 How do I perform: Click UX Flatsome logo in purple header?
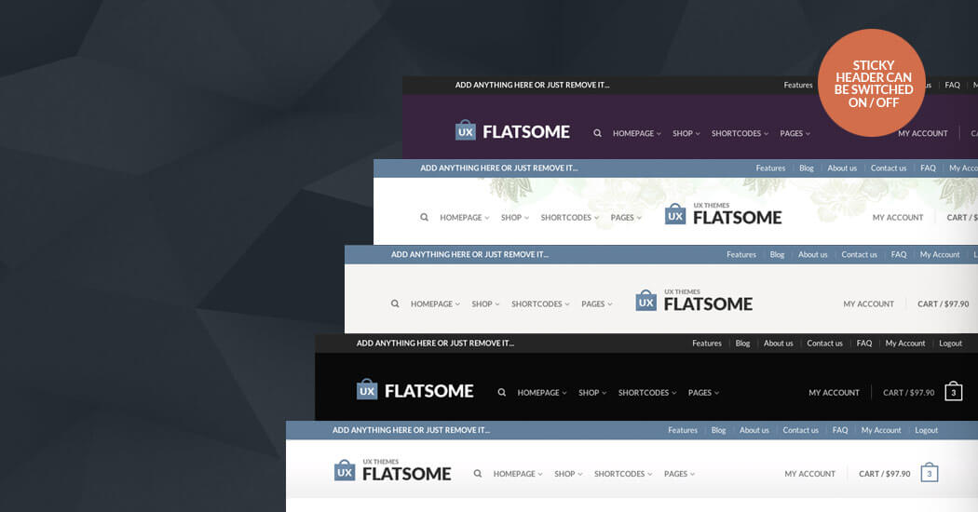tap(512, 131)
